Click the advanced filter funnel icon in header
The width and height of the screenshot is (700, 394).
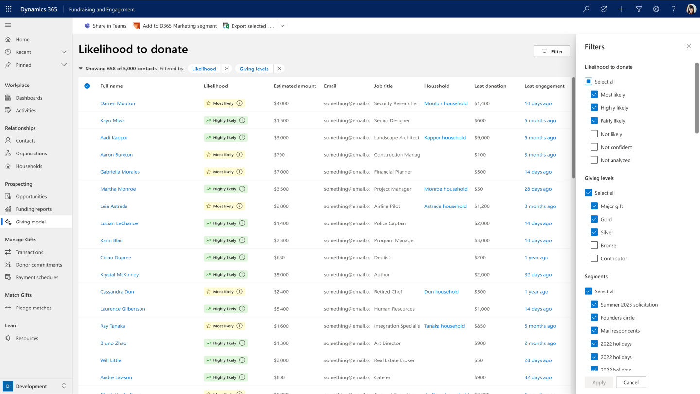[x=639, y=9]
